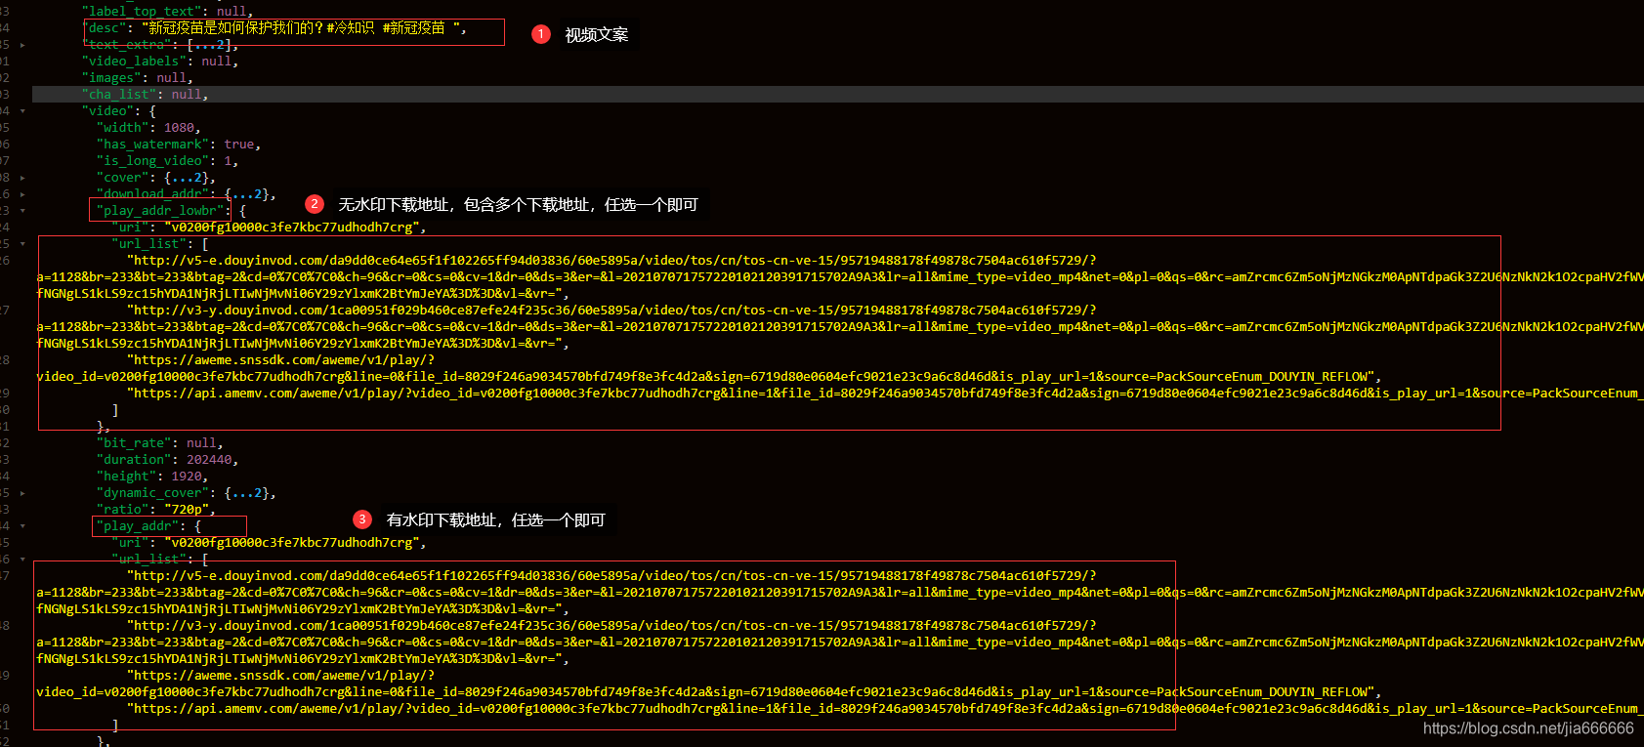
Task: Collapse url_list array under "play_addr": {
Action: click(x=22, y=560)
